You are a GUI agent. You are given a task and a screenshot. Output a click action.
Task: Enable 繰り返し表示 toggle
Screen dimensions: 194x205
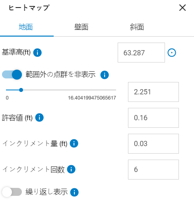pyautogui.click(x=12, y=192)
